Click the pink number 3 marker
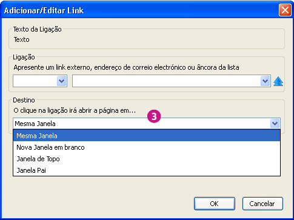The height and width of the screenshot is (220, 294). (154, 116)
